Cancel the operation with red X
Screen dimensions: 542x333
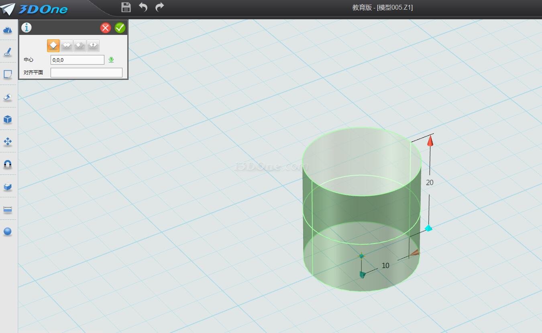(x=106, y=28)
